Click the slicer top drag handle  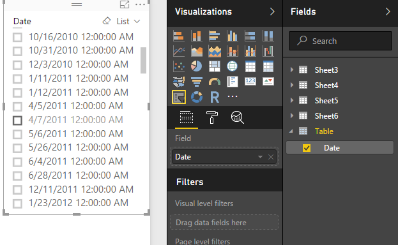pyautogui.click(x=77, y=4)
